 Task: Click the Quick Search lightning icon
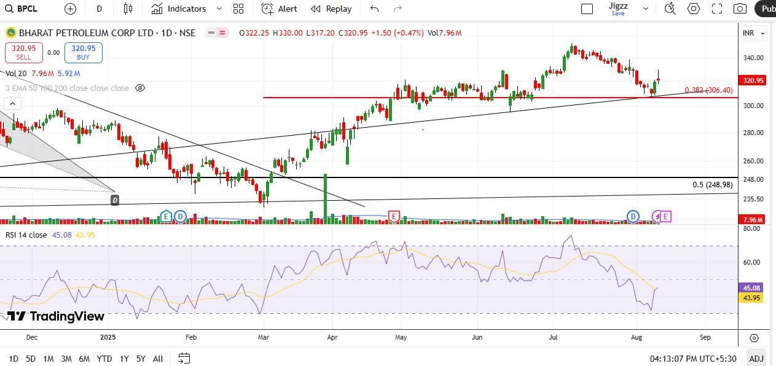coord(671,9)
